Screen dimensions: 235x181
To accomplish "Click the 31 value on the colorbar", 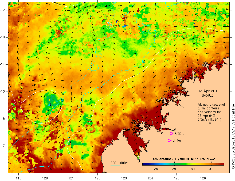I will [211, 169].
